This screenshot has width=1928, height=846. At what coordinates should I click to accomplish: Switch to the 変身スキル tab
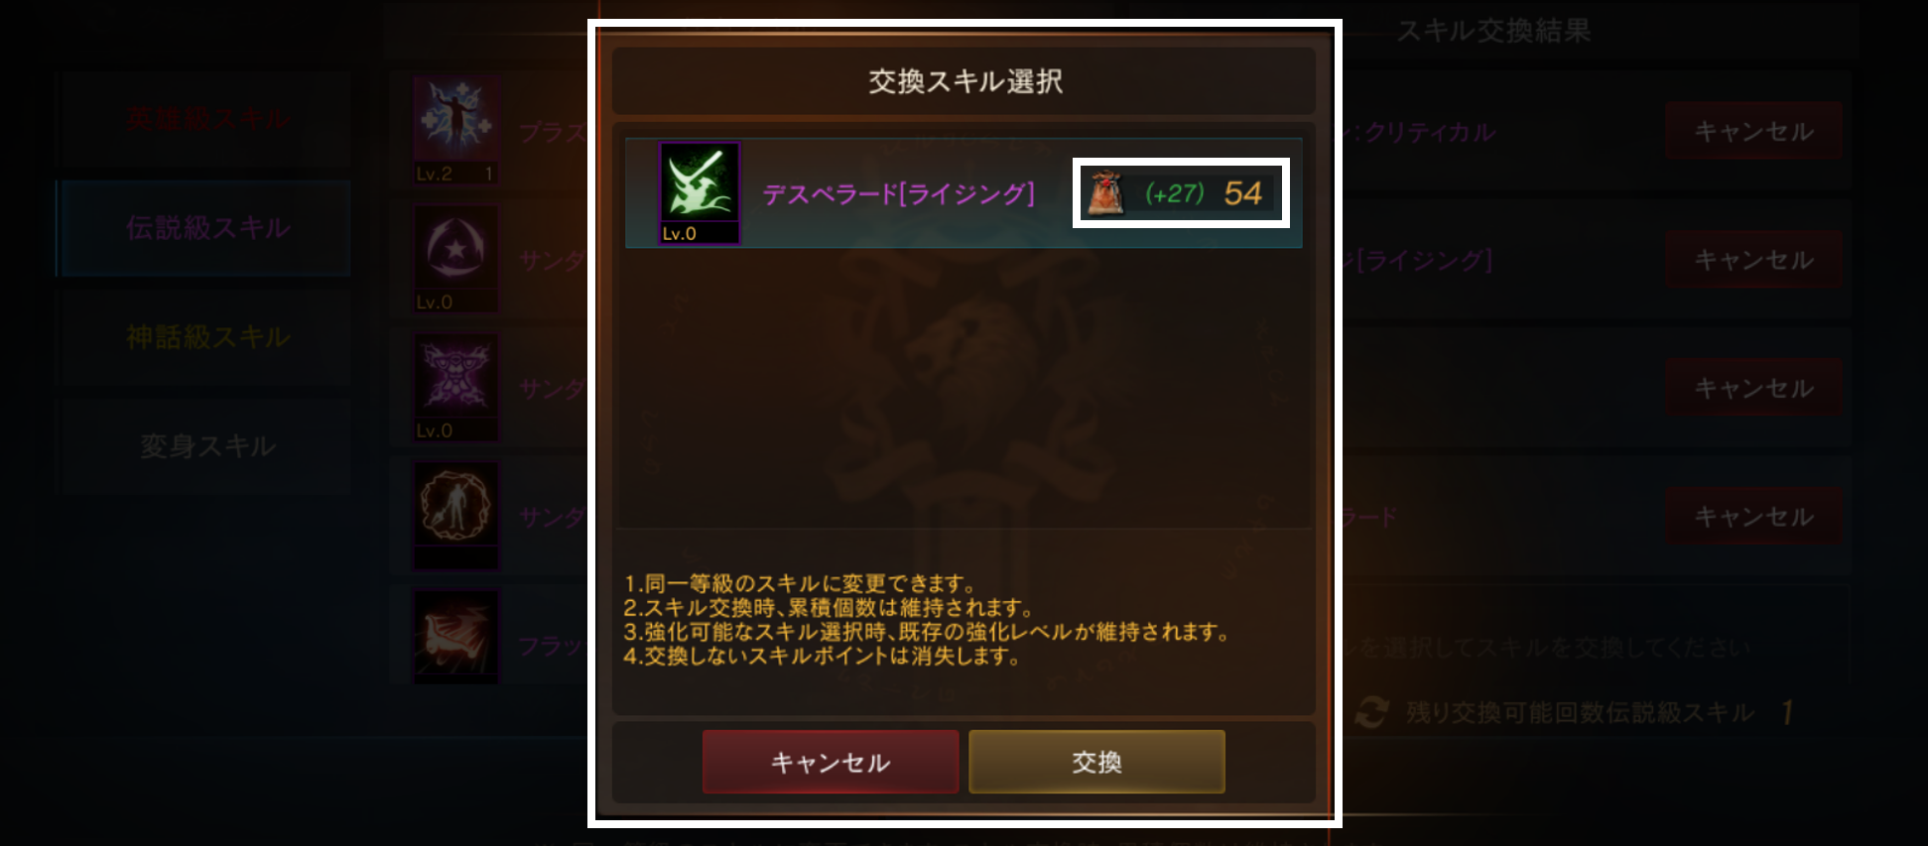point(206,446)
